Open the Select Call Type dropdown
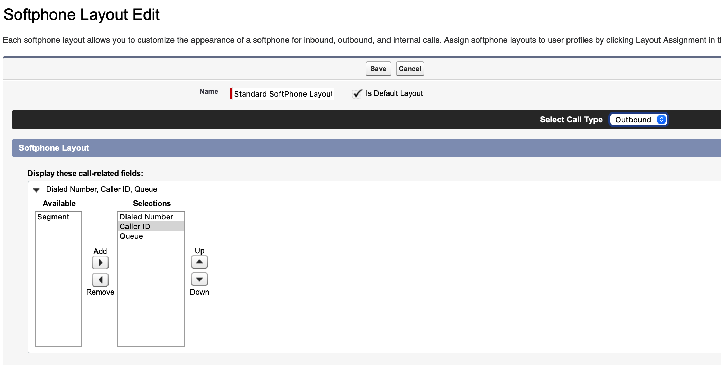This screenshot has height=365, width=721. [x=639, y=120]
